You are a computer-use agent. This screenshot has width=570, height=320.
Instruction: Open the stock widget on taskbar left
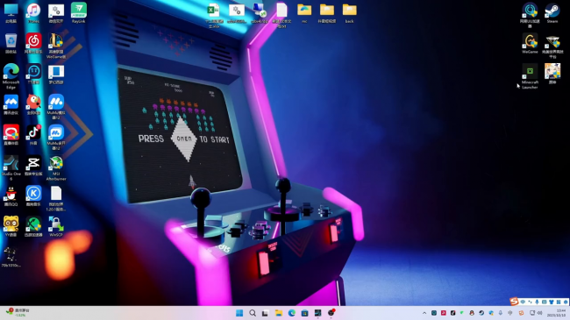point(18,313)
